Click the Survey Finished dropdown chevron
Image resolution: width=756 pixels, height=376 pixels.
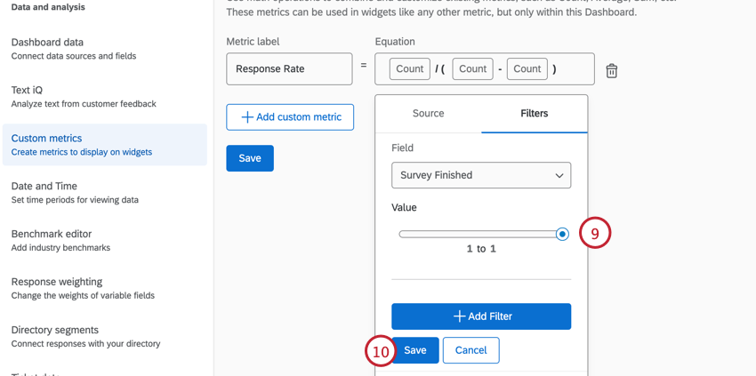(x=559, y=176)
